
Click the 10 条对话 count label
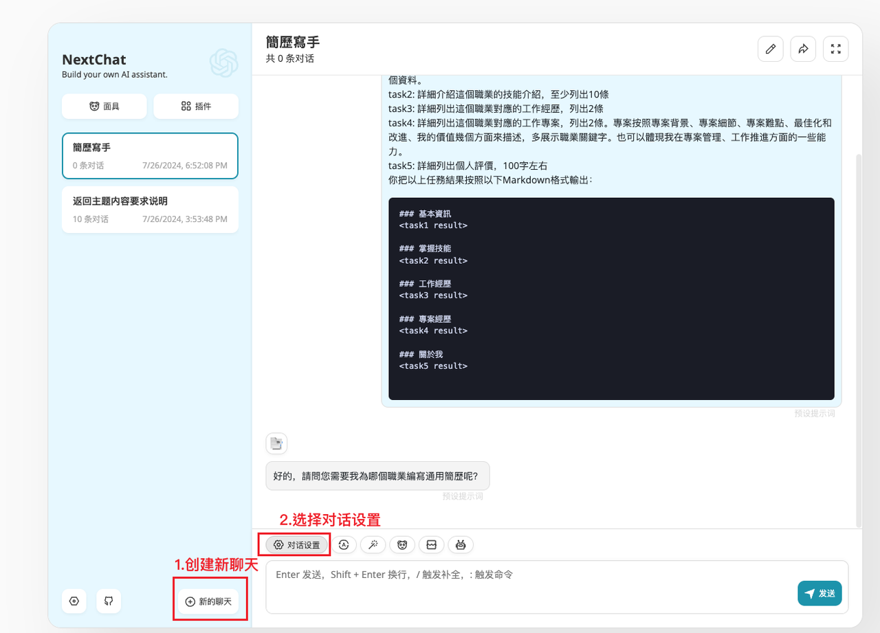pos(91,219)
